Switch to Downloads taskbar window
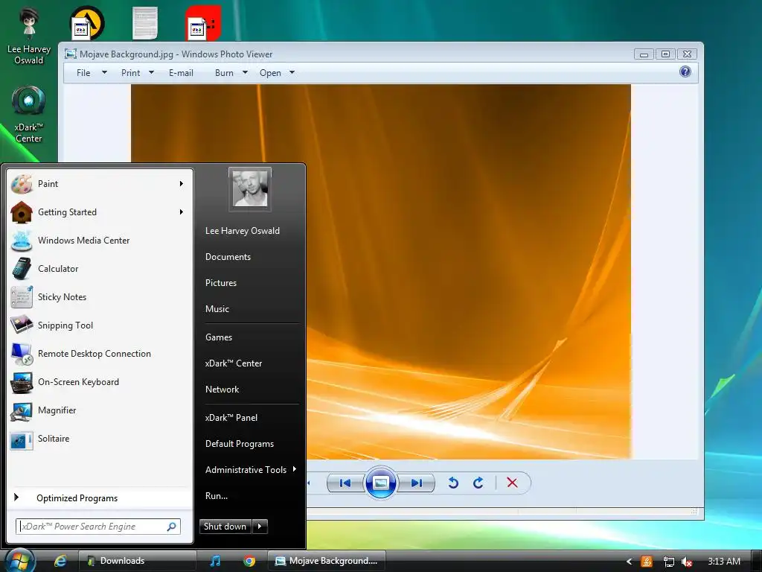Viewport: 762px width, 572px height. pos(137,561)
